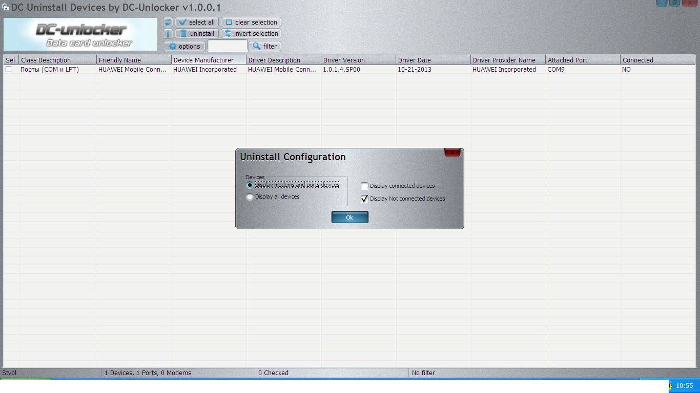Viewport: 700px width, 393px height.
Task: Sort by Driver Date column header
Action: pyautogui.click(x=434, y=60)
